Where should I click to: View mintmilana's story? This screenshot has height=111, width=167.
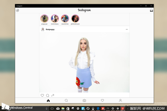coord(55,19)
